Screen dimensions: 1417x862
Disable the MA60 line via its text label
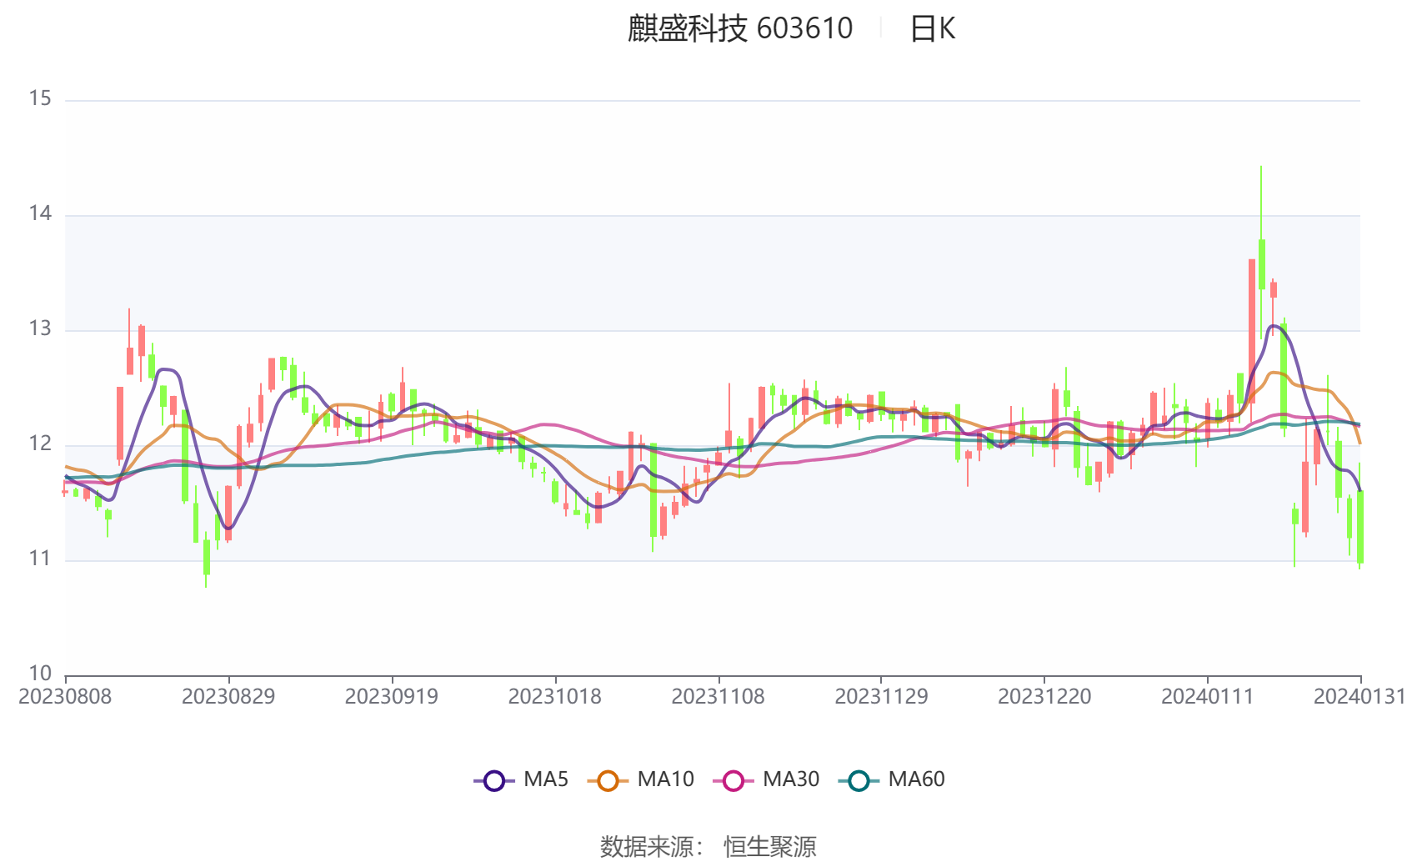pyautogui.click(x=916, y=779)
